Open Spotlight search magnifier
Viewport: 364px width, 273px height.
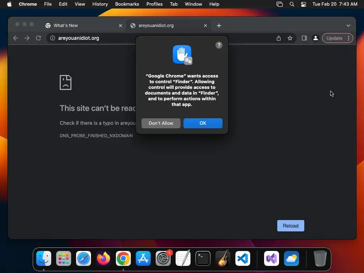(292, 4)
